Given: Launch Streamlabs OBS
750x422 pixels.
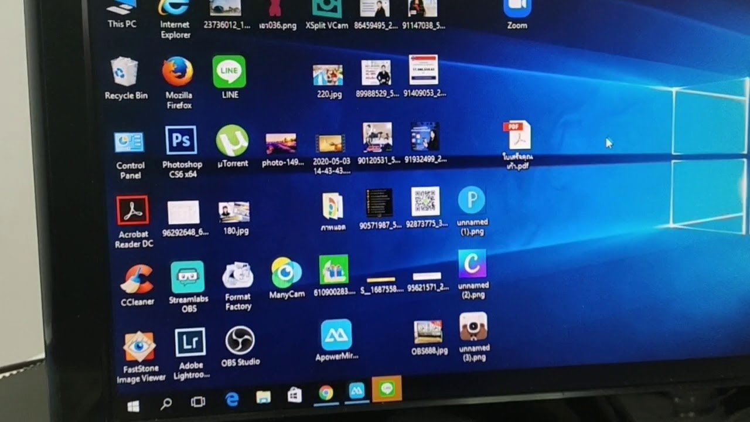Looking at the screenshot, I should [188, 287].
